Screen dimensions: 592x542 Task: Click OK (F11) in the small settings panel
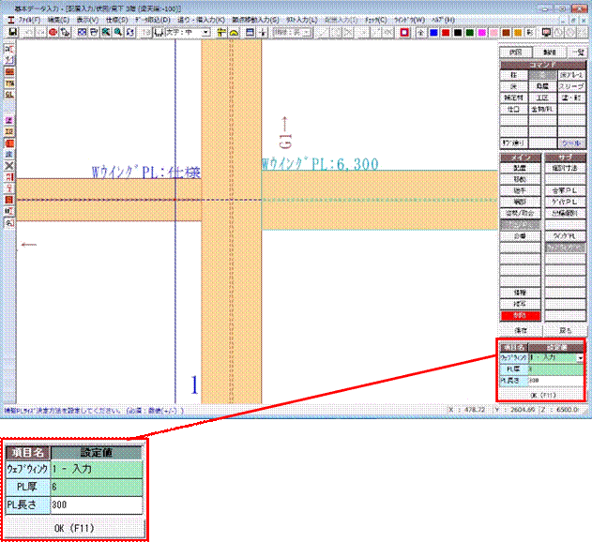(542, 395)
